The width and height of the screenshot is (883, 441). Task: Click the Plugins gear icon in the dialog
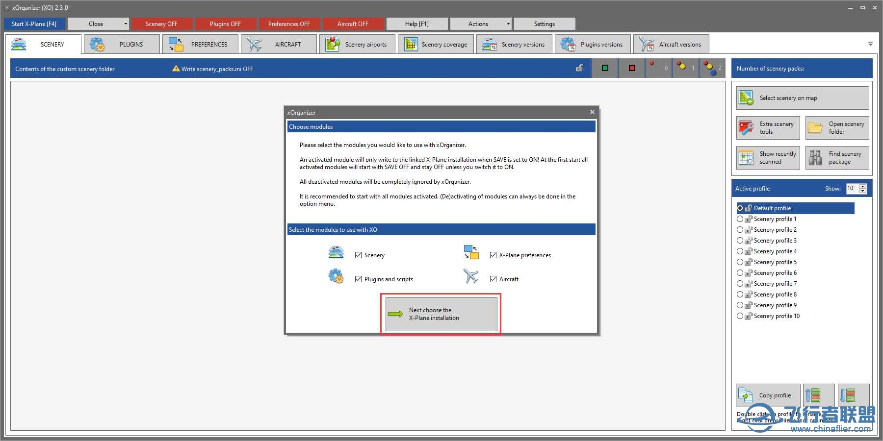336,276
